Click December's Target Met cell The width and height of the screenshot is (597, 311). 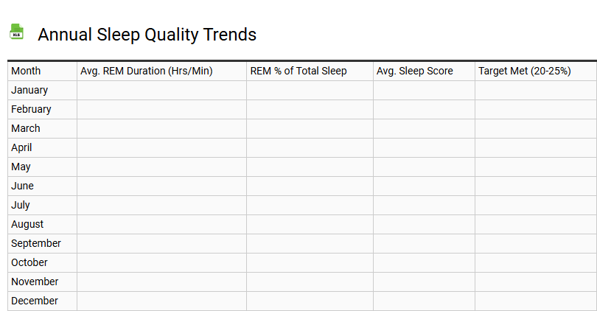pos(536,301)
